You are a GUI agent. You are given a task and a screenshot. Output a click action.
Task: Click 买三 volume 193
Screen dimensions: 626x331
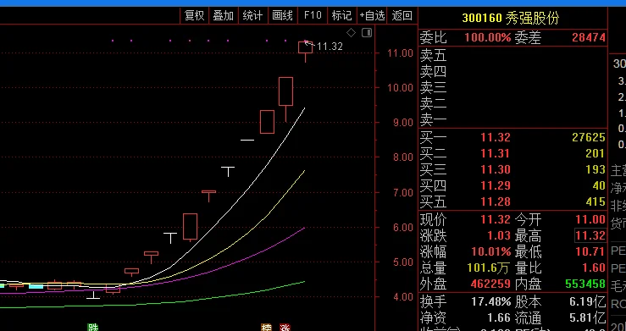596,169
